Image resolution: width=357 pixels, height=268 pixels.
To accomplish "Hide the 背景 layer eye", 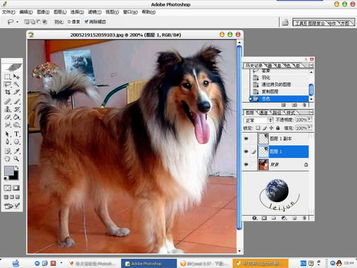I will [x=246, y=164].
